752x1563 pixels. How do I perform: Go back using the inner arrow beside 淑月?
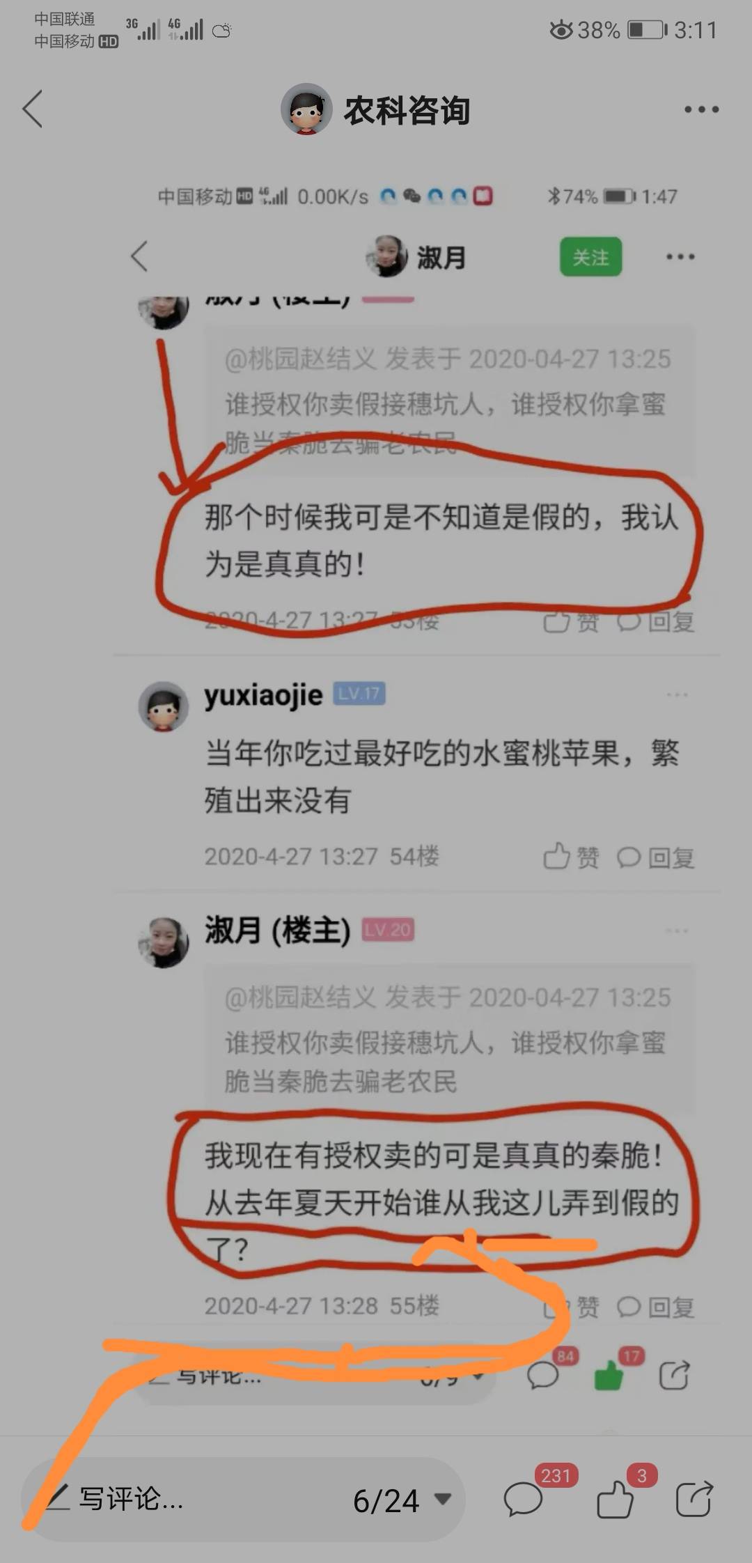140,256
